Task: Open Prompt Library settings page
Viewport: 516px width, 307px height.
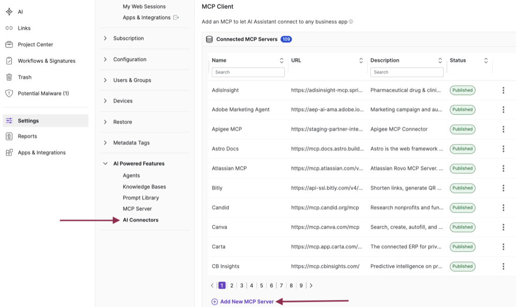Action: [140, 198]
